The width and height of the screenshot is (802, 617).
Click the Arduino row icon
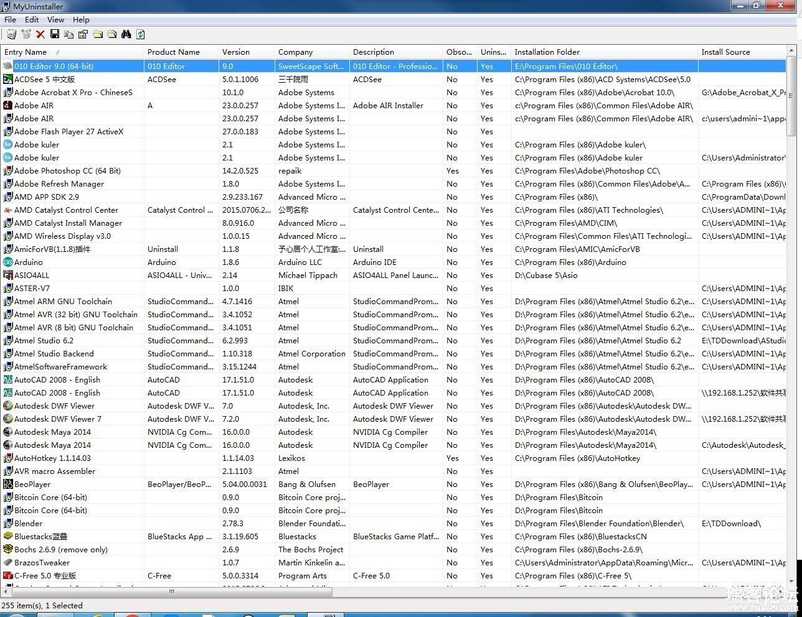pos(7,262)
